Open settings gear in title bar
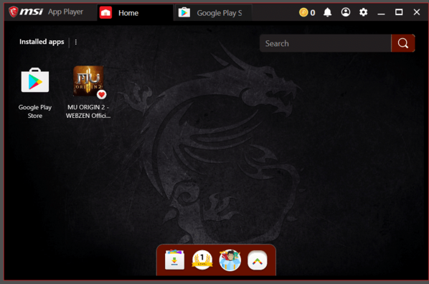 [x=363, y=12]
